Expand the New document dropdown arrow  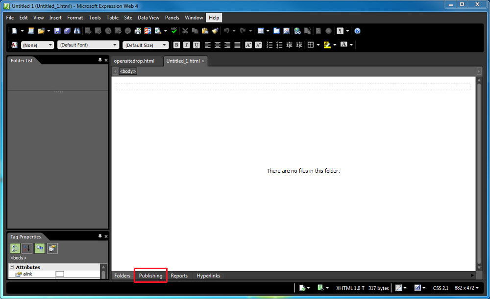click(22, 31)
